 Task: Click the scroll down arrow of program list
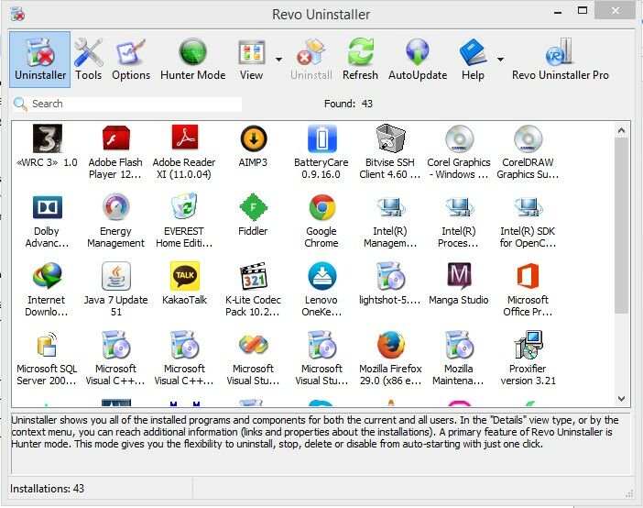621,399
